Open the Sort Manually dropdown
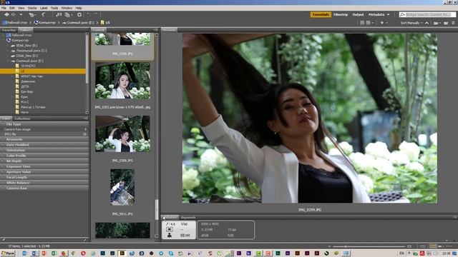 point(411,23)
